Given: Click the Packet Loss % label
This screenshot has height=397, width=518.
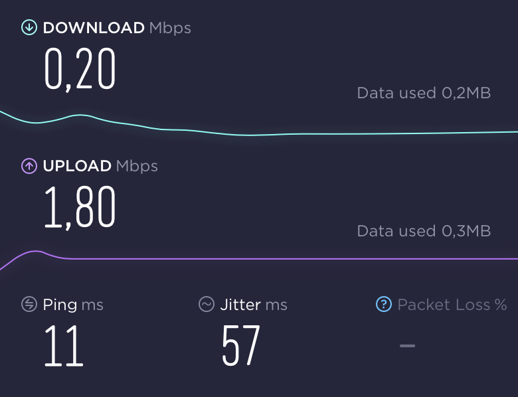Looking at the screenshot, I should coord(452,305).
